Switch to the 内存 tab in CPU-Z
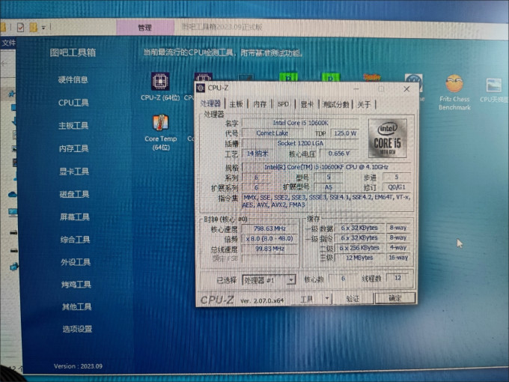Screen dimensions: 509x382 [x=260, y=104]
